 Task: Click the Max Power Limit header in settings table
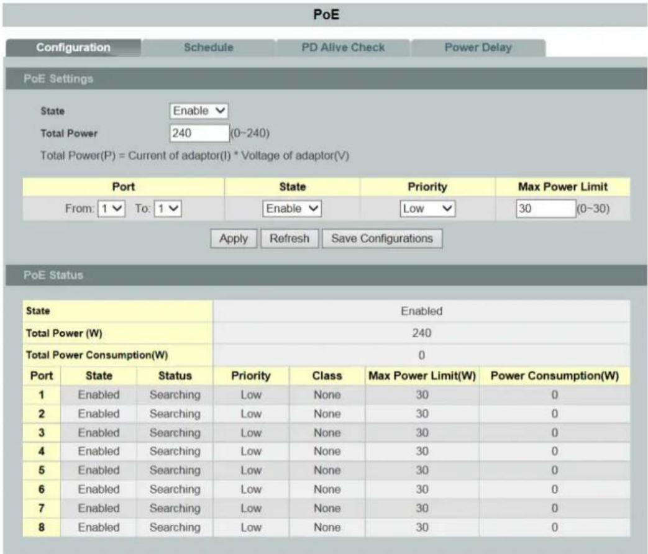click(x=563, y=187)
